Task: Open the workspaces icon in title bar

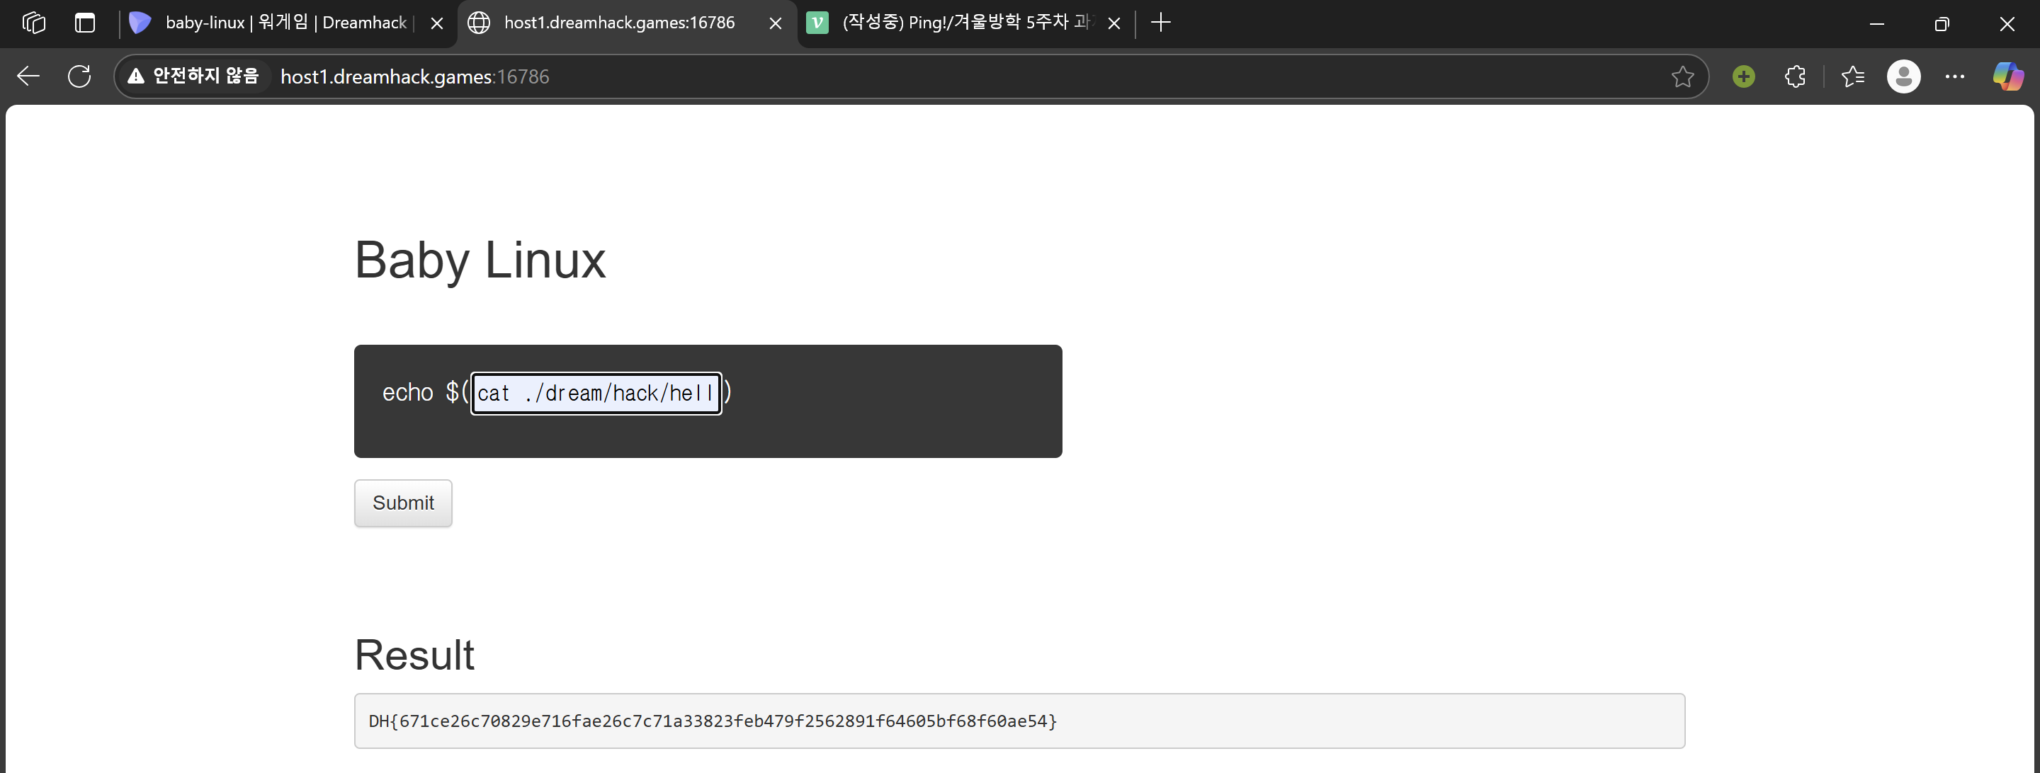Action: click(34, 22)
